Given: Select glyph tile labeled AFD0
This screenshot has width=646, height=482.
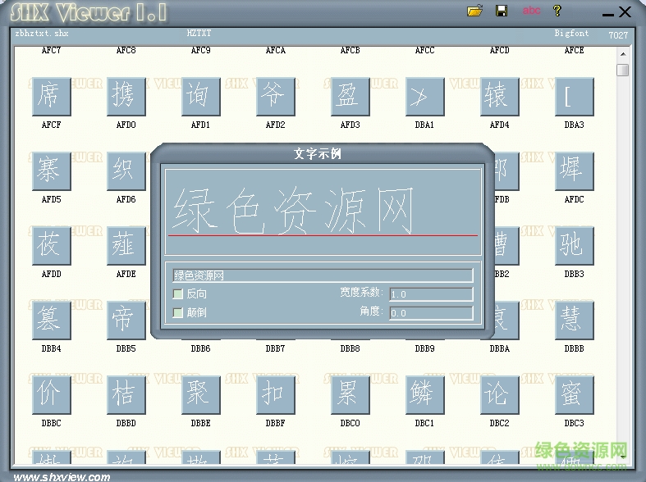Looking at the screenshot, I should [126, 97].
